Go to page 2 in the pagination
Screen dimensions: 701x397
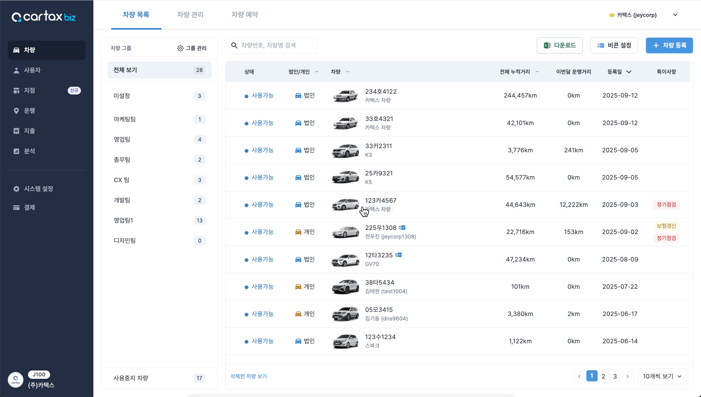click(x=603, y=376)
